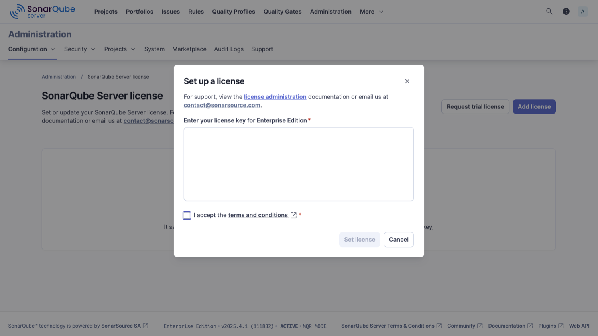598x336 pixels.
Task: Open the license administration documentation link
Action: click(275, 96)
